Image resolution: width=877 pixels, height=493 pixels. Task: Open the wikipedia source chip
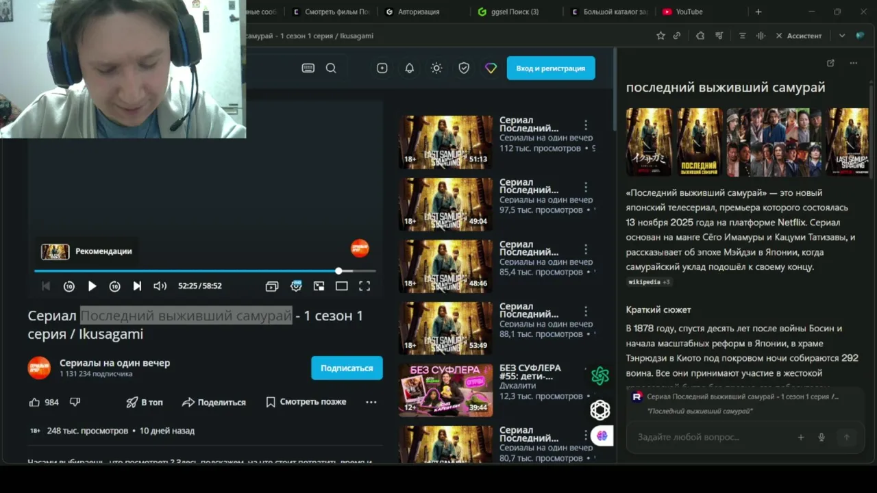click(649, 282)
